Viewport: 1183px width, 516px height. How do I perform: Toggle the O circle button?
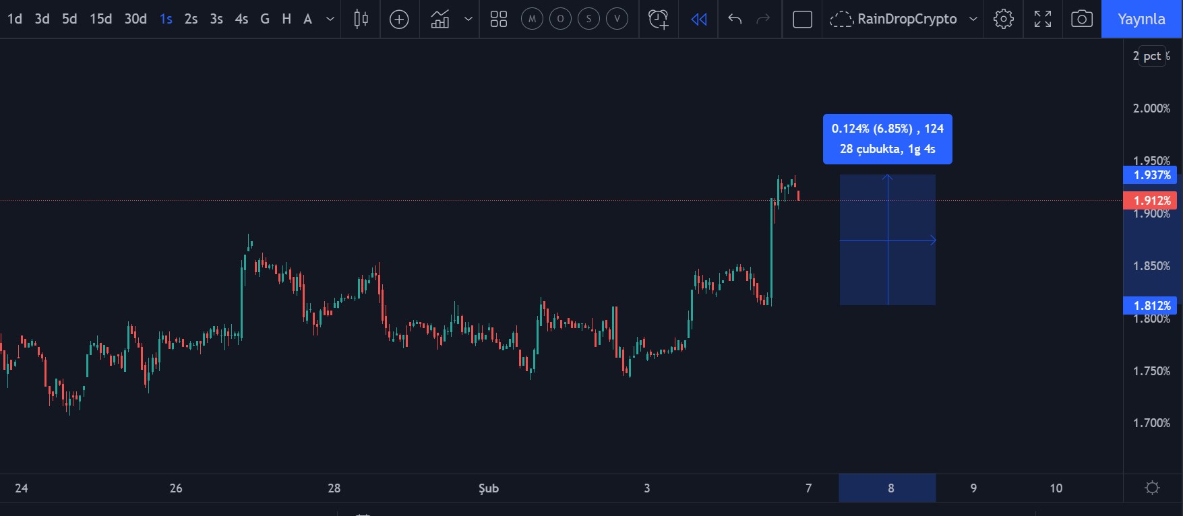[560, 19]
